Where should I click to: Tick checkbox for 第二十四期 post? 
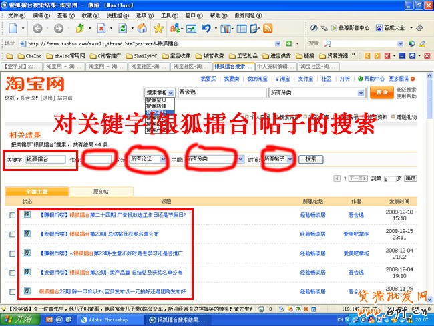(x=13, y=215)
